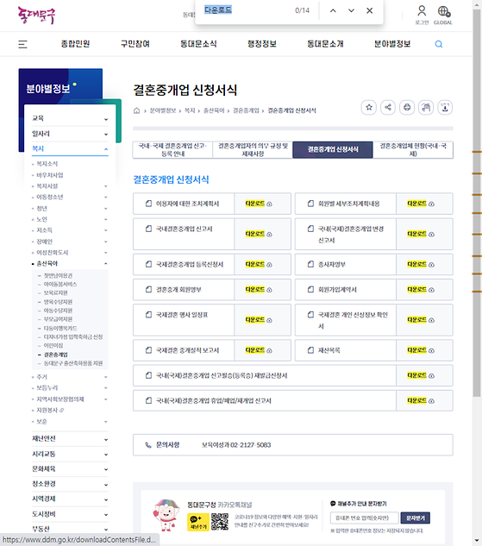Download 재산목록 file
482x546 pixels.
(421, 350)
